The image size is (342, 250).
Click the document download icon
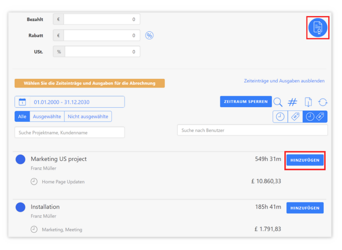pyautogui.click(x=308, y=102)
